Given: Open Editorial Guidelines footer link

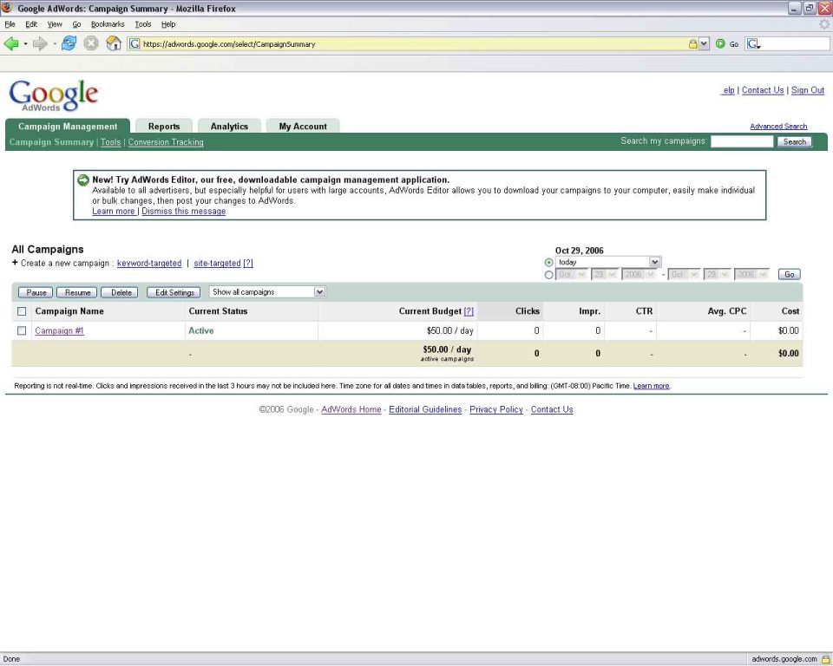Looking at the screenshot, I should [425, 409].
